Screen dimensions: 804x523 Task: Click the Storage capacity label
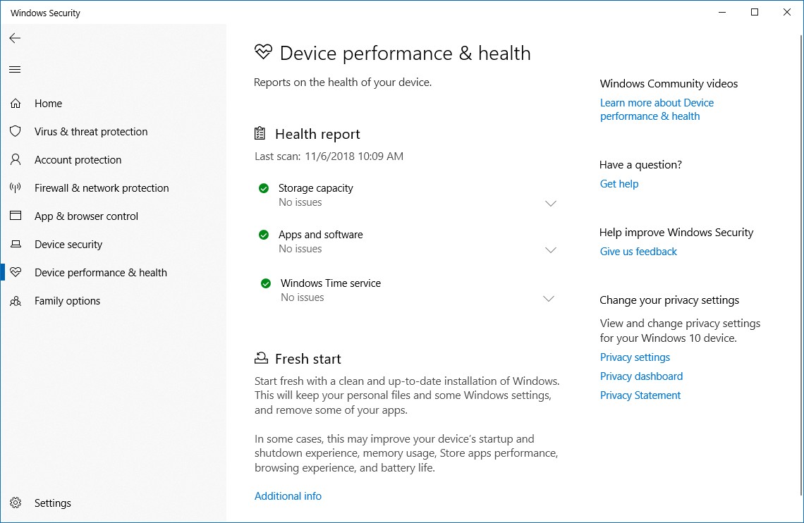[x=315, y=188]
